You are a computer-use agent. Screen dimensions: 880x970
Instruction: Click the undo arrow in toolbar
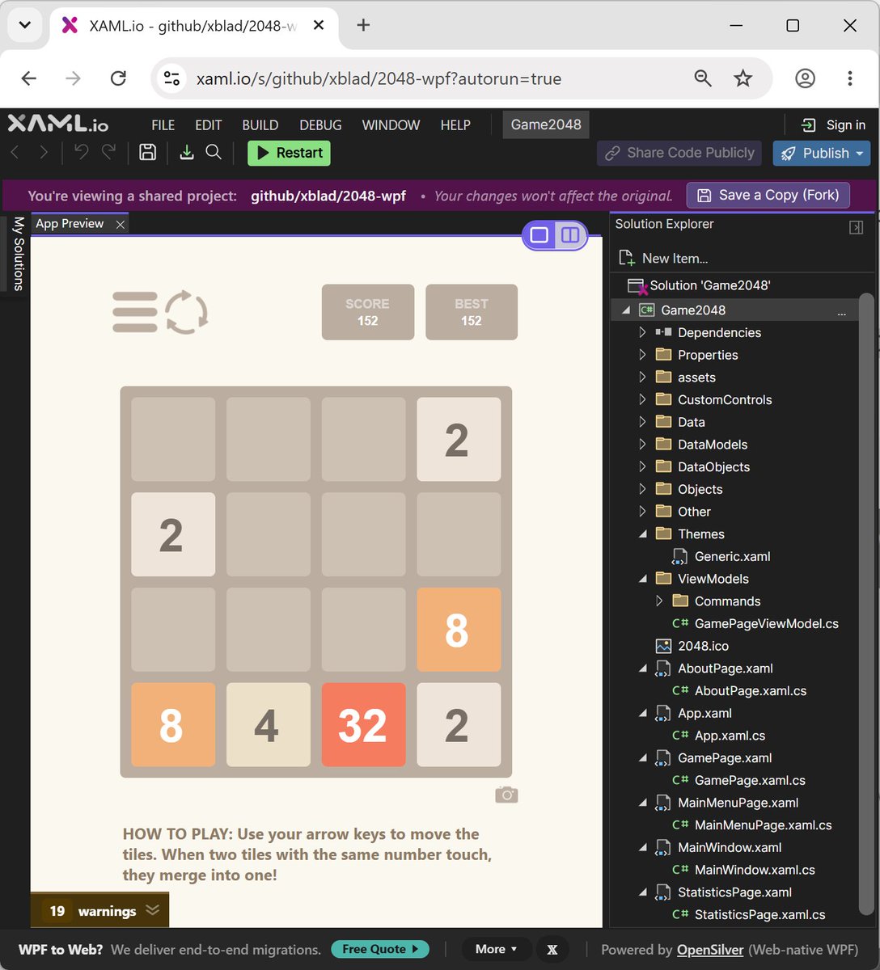81,152
